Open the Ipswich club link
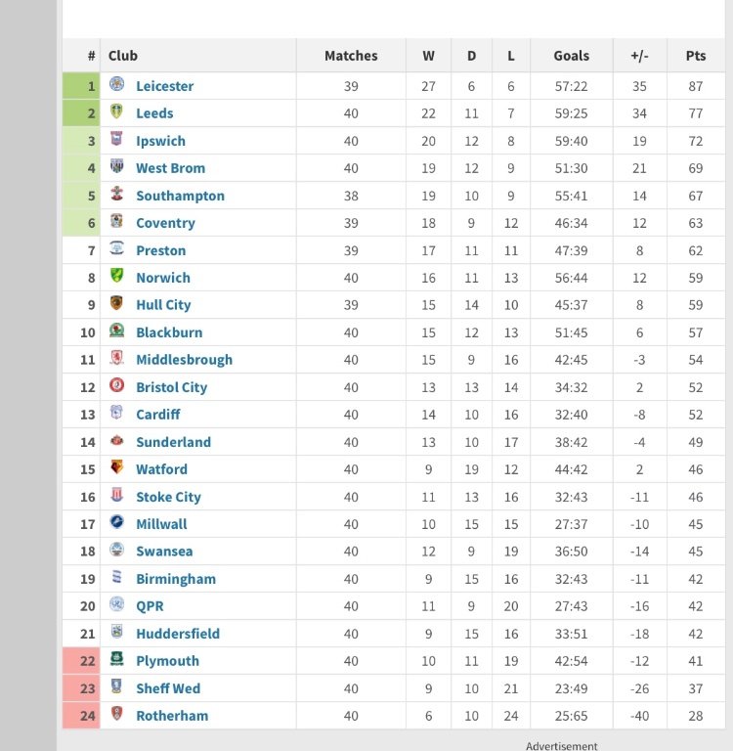The width and height of the screenshot is (733, 751). click(160, 141)
